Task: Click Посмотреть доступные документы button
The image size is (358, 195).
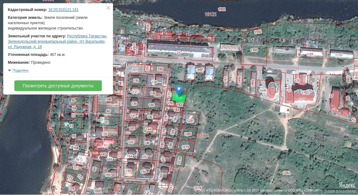Action: tap(58, 86)
